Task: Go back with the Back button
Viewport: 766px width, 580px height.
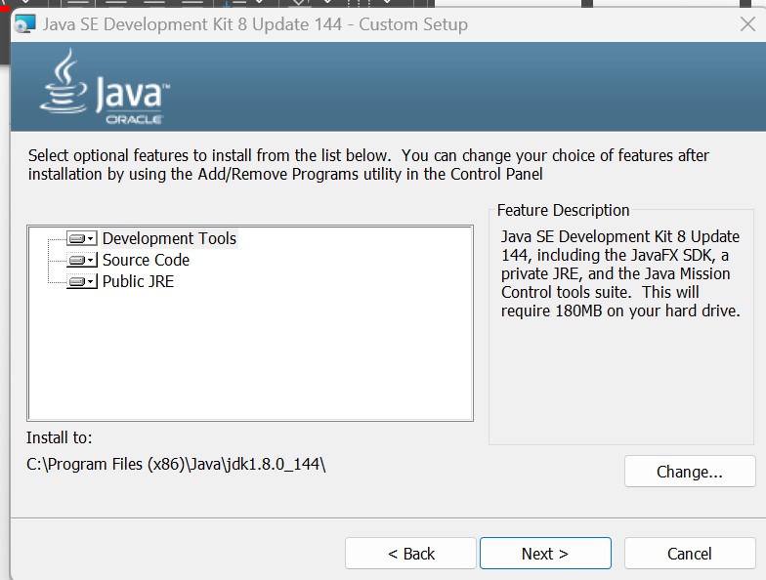Action: (x=410, y=554)
